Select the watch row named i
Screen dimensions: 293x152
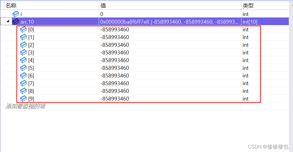point(21,14)
